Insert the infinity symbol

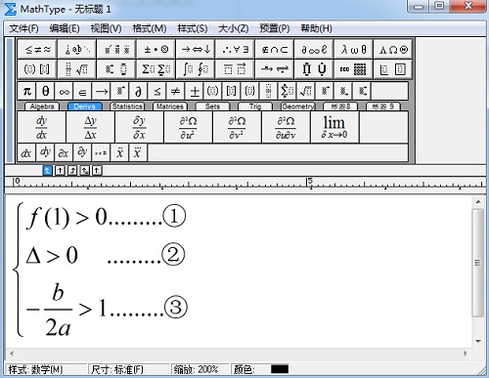coord(65,91)
